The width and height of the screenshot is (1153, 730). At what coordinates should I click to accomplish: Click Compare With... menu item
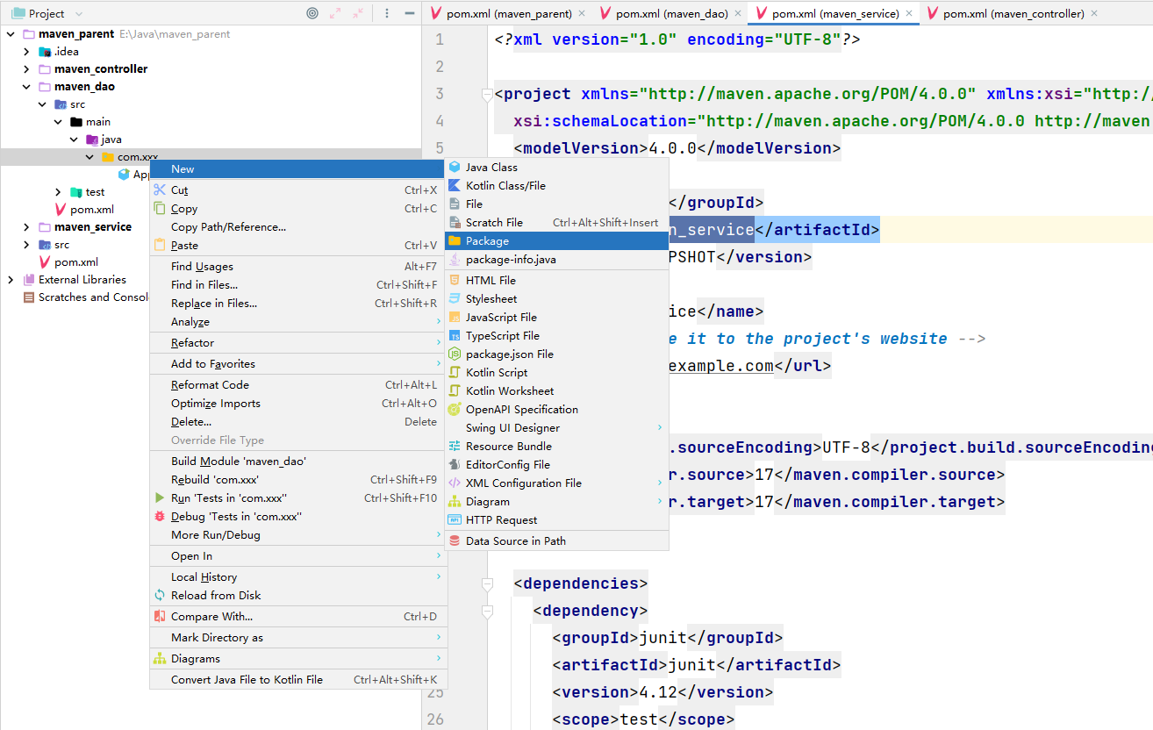click(298, 617)
